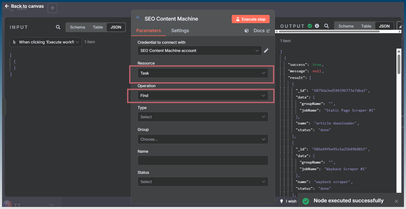
Task: Open the three-dots user menu
Action: (51, 205)
